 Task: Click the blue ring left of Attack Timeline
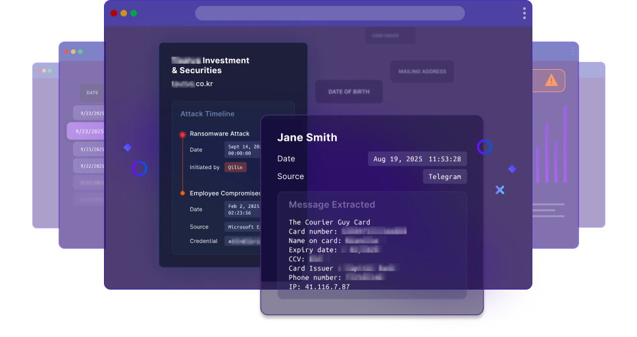(140, 168)
